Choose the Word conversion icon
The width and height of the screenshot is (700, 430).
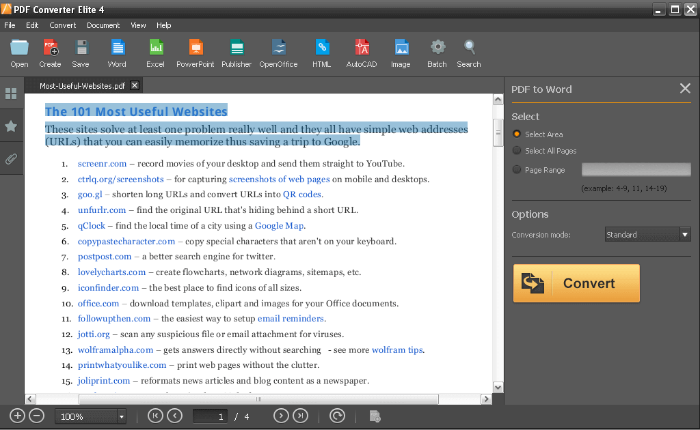click(117, 53)
